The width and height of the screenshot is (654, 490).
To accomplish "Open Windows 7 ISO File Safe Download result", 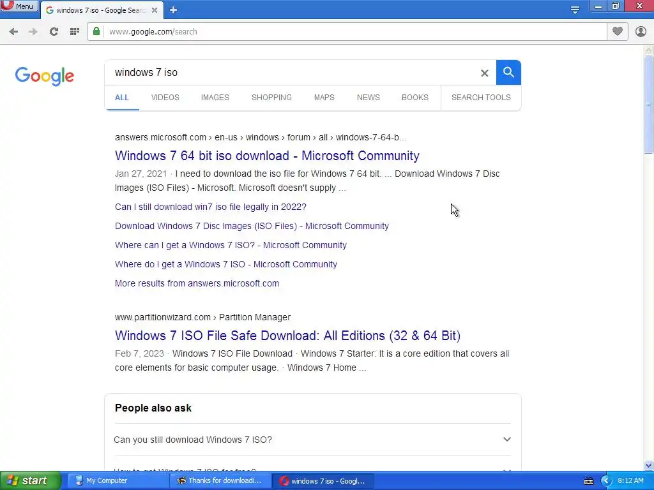I will coord(287,336).
